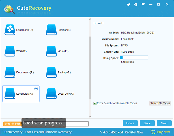Click the Work(D:) label
Screen dimensions: 174x136
coord(22,51)
